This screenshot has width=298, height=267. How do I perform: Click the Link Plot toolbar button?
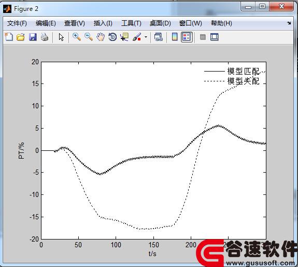click(158, 37)
